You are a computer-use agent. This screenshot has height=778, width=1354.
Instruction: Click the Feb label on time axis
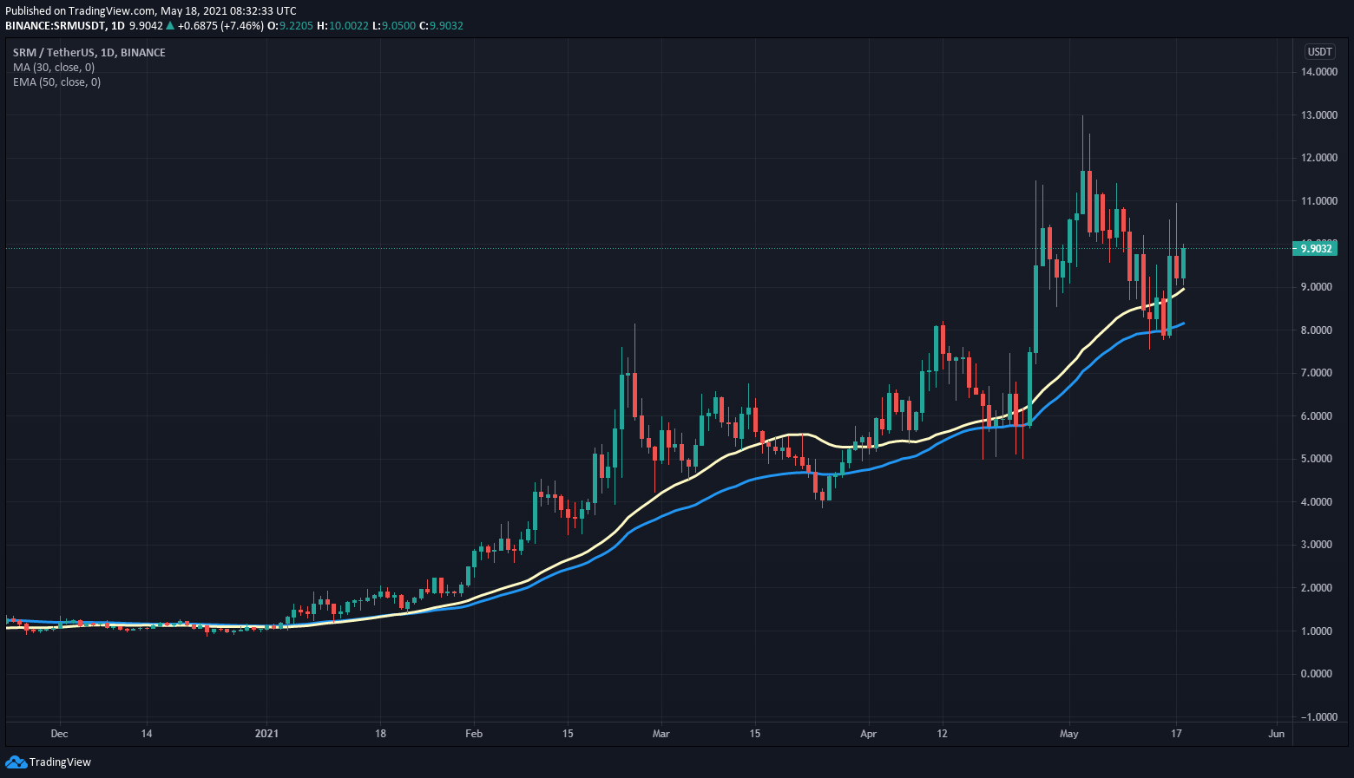click(x=474, y=734)
